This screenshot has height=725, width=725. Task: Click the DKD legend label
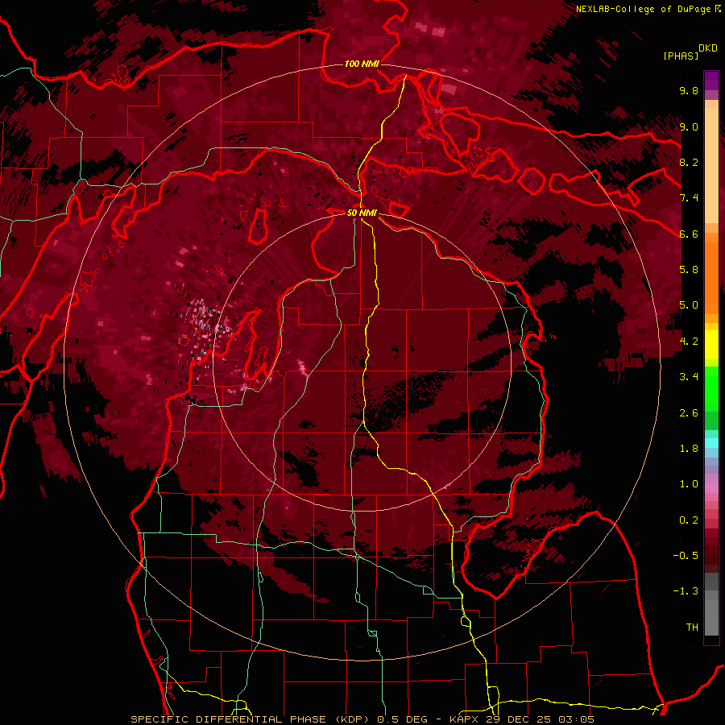(x=708, y=48)
